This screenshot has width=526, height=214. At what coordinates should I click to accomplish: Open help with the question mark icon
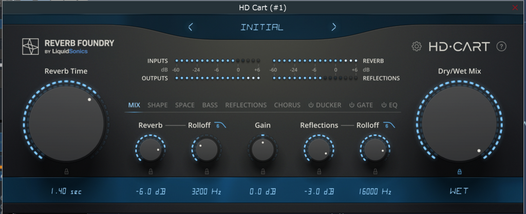point(501,46)
